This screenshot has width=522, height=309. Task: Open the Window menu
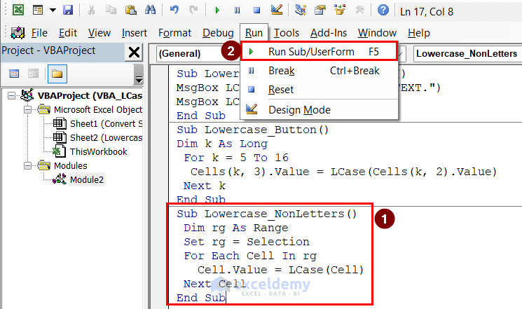(377, 33)
